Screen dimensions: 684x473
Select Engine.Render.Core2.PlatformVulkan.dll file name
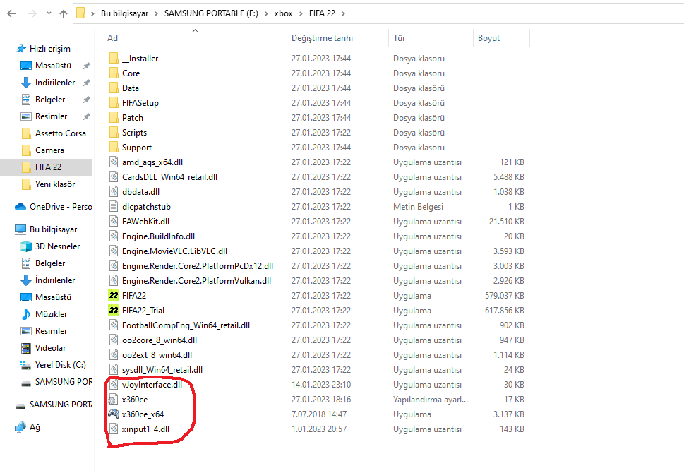coord(196,281)
